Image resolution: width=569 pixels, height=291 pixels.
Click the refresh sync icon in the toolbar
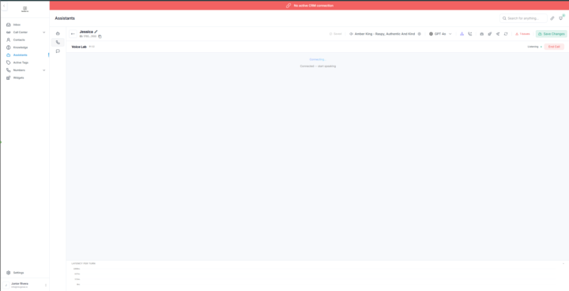[x=506, y=34]
